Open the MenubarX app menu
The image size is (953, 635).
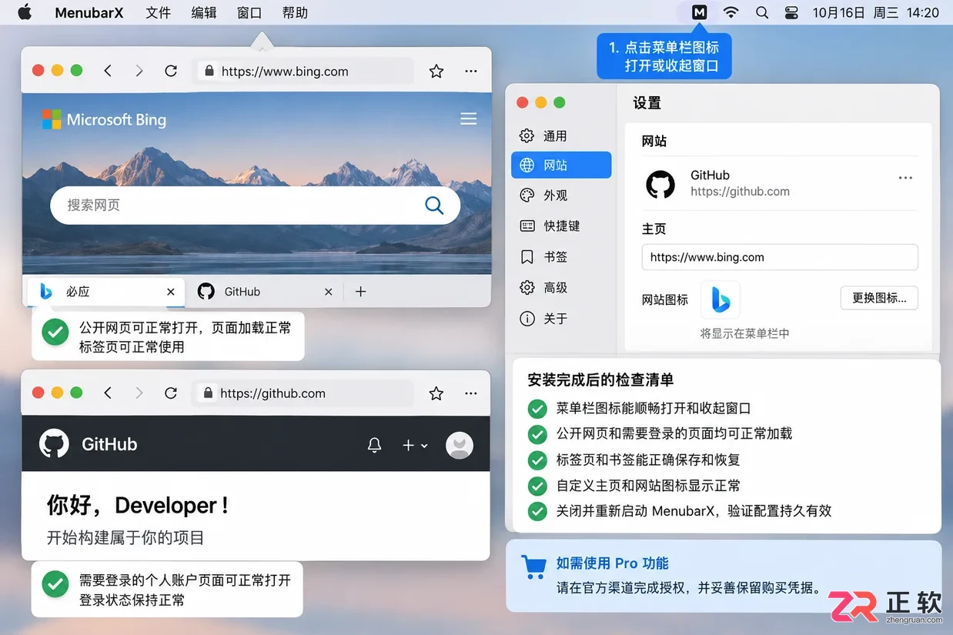click(89, 12)
